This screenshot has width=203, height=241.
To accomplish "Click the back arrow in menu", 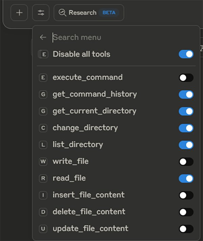I will pyautogui.click(x=43, y=38).
